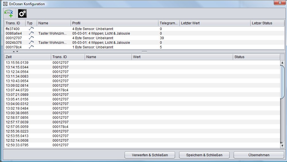Image resolution: width=287 pixels, height=162 pixels.
Task: Select log entry 12:57:05.0059
Action: [142, 127]
